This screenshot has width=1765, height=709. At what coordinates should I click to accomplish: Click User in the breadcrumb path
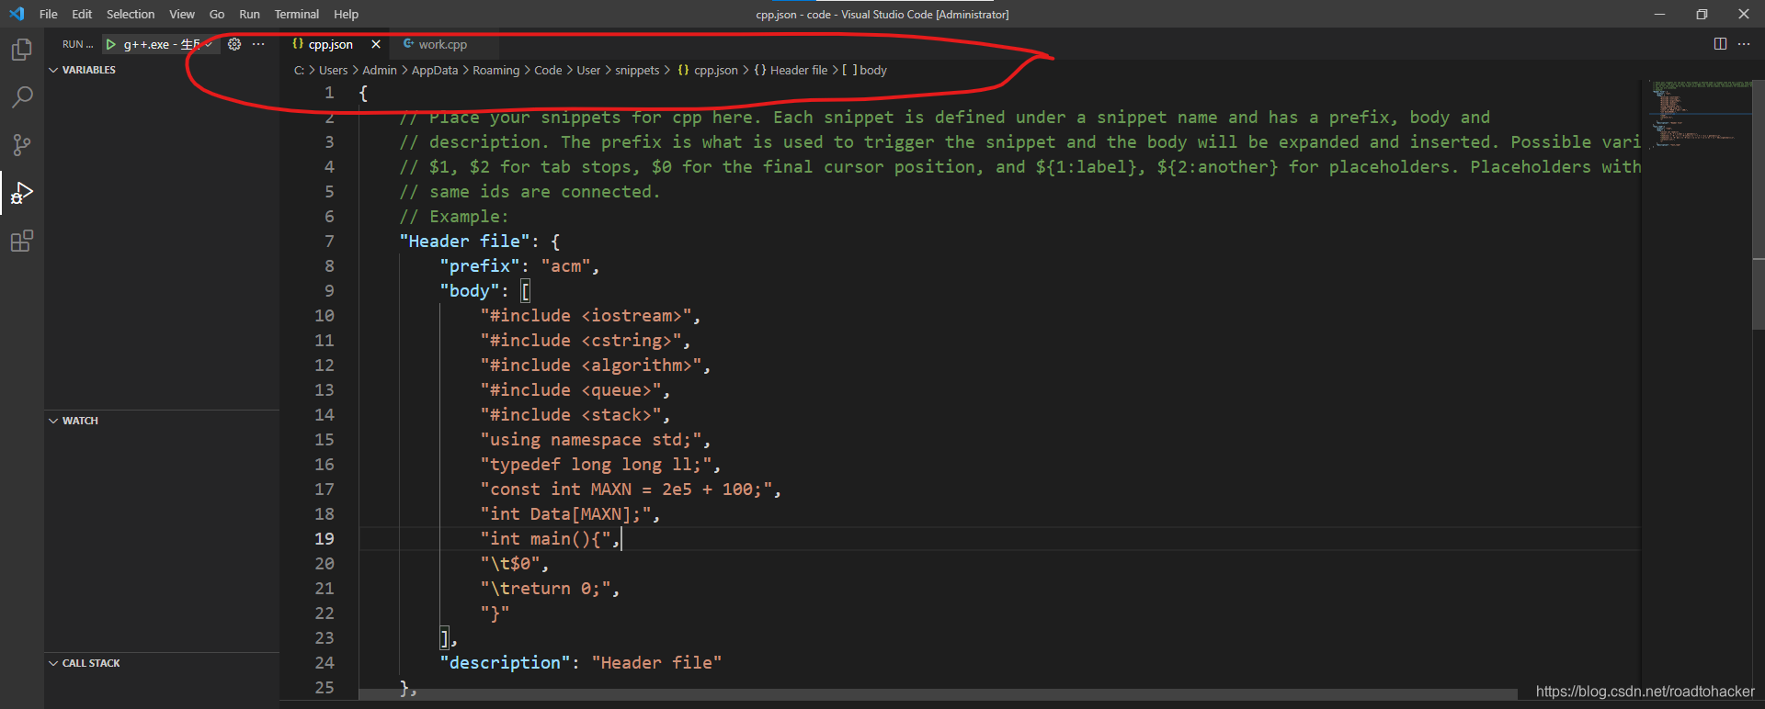(588, 71)
